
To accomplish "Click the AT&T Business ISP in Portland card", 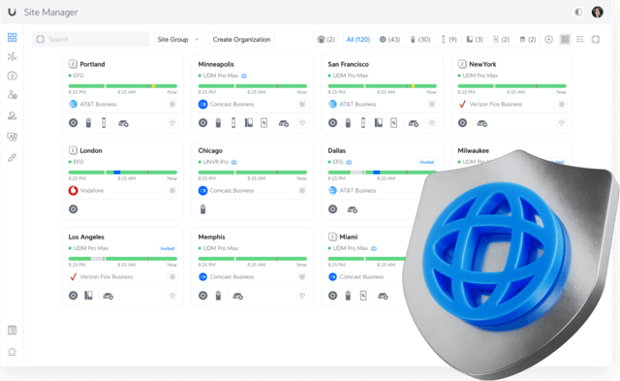I will coord(93,104).
